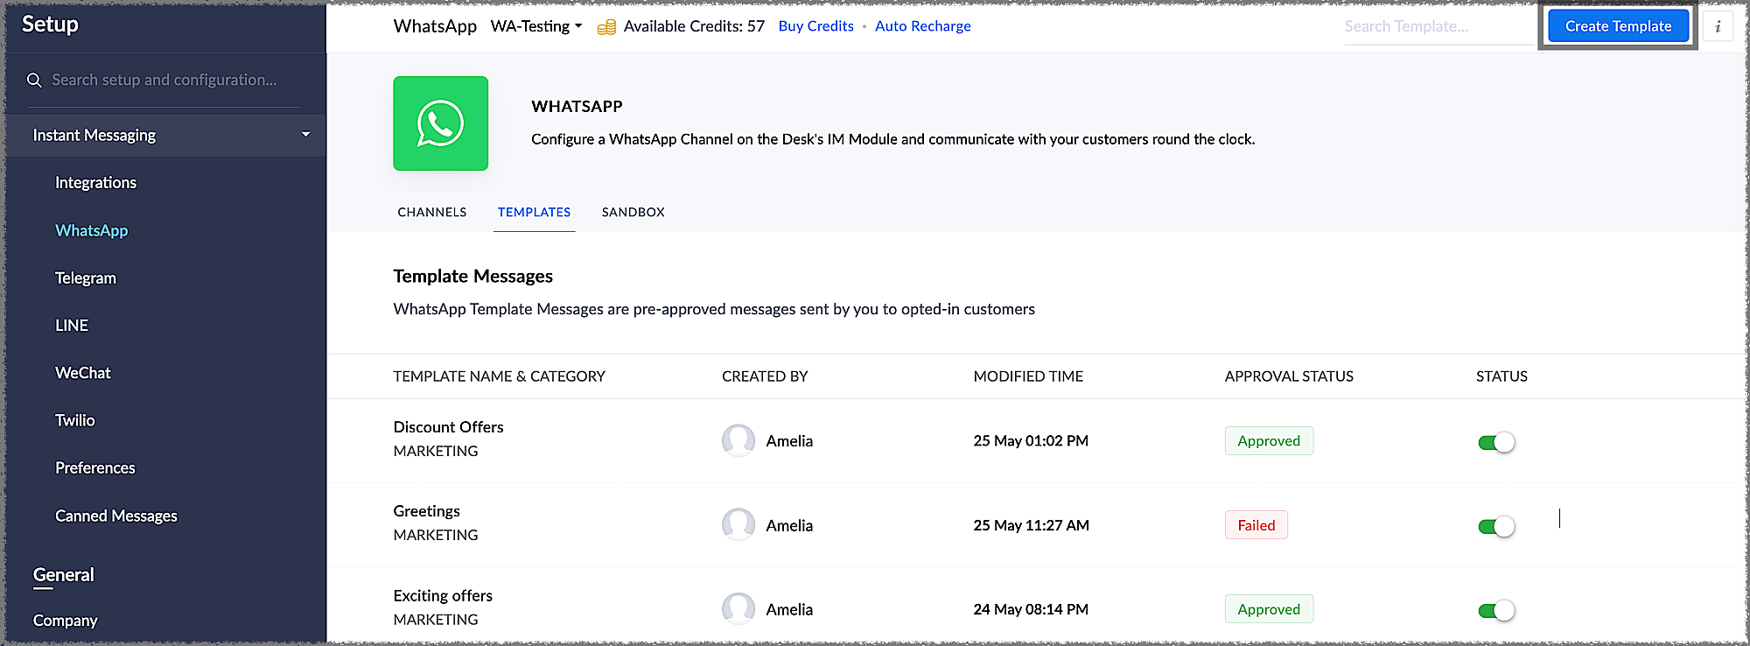Open the Auto Recharge link

coord(922,26)
